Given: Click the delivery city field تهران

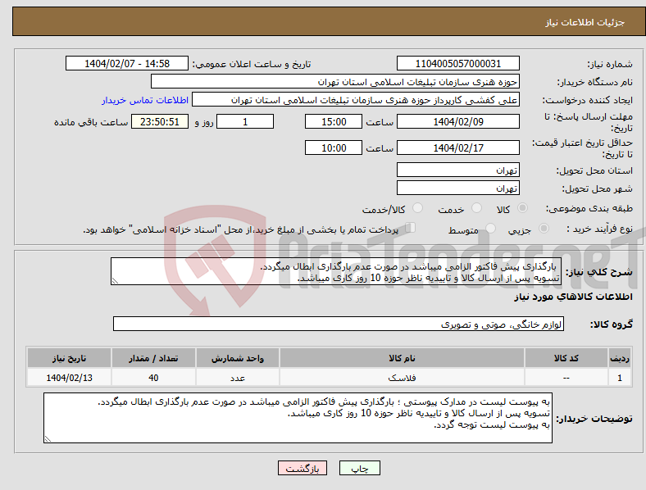Looking at the screenshot, I should tap(458, 188).
